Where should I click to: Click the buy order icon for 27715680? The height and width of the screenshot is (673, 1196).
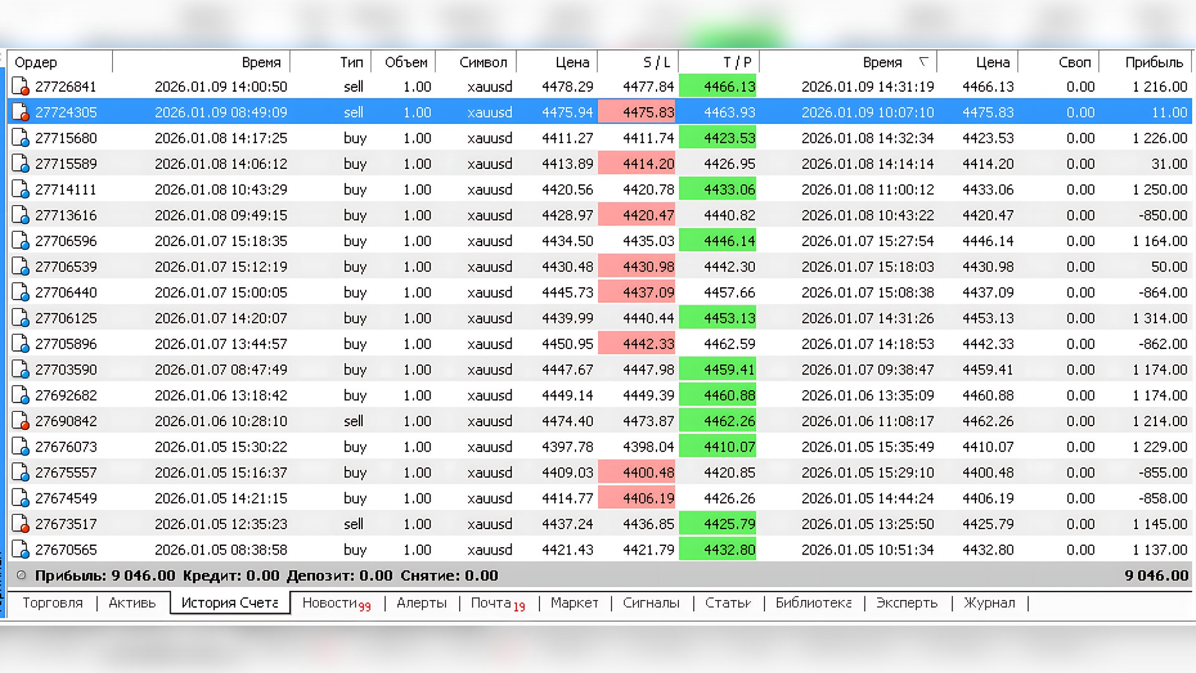[x=21, y=138]
